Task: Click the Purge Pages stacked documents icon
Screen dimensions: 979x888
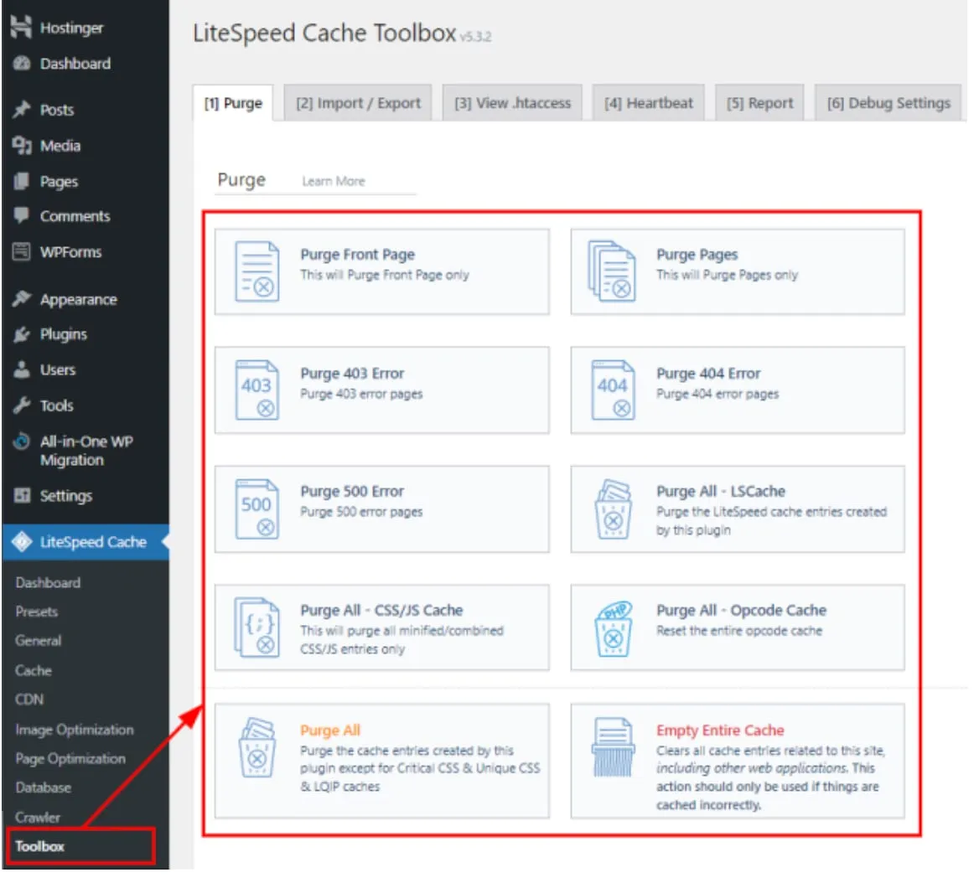Action: click(x=612, y=271)
